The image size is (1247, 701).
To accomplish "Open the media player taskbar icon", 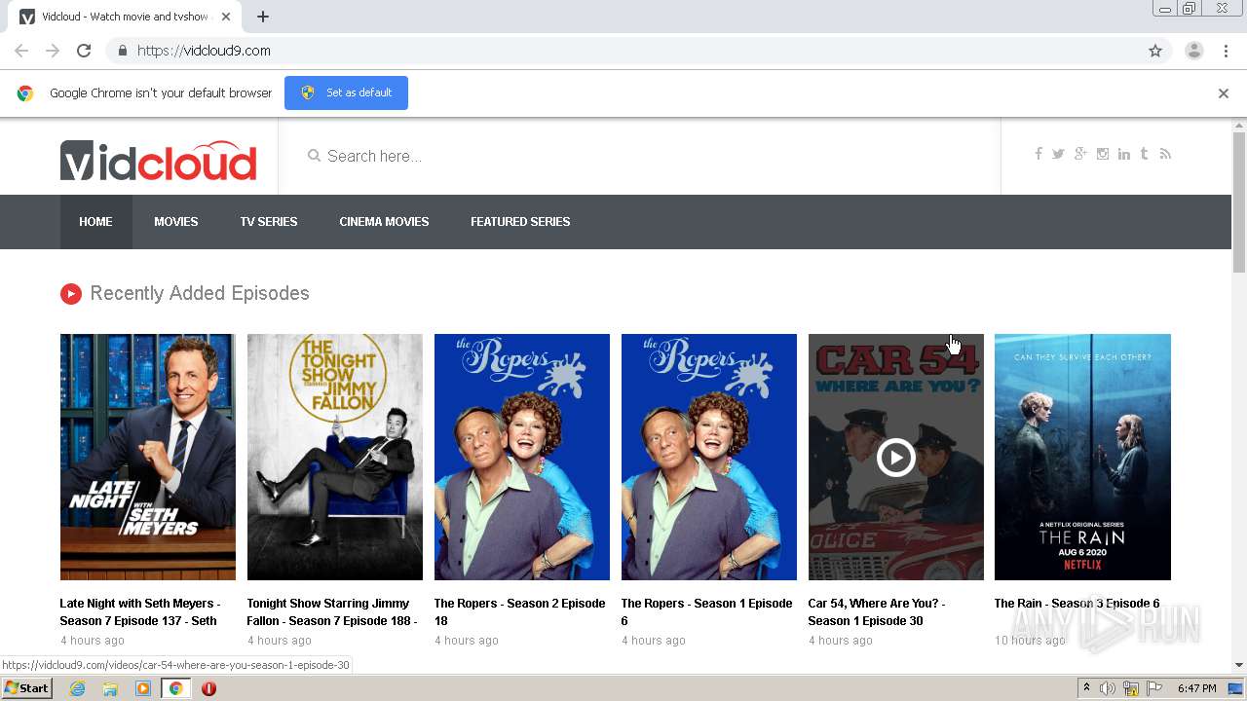I will click(143, 688).
